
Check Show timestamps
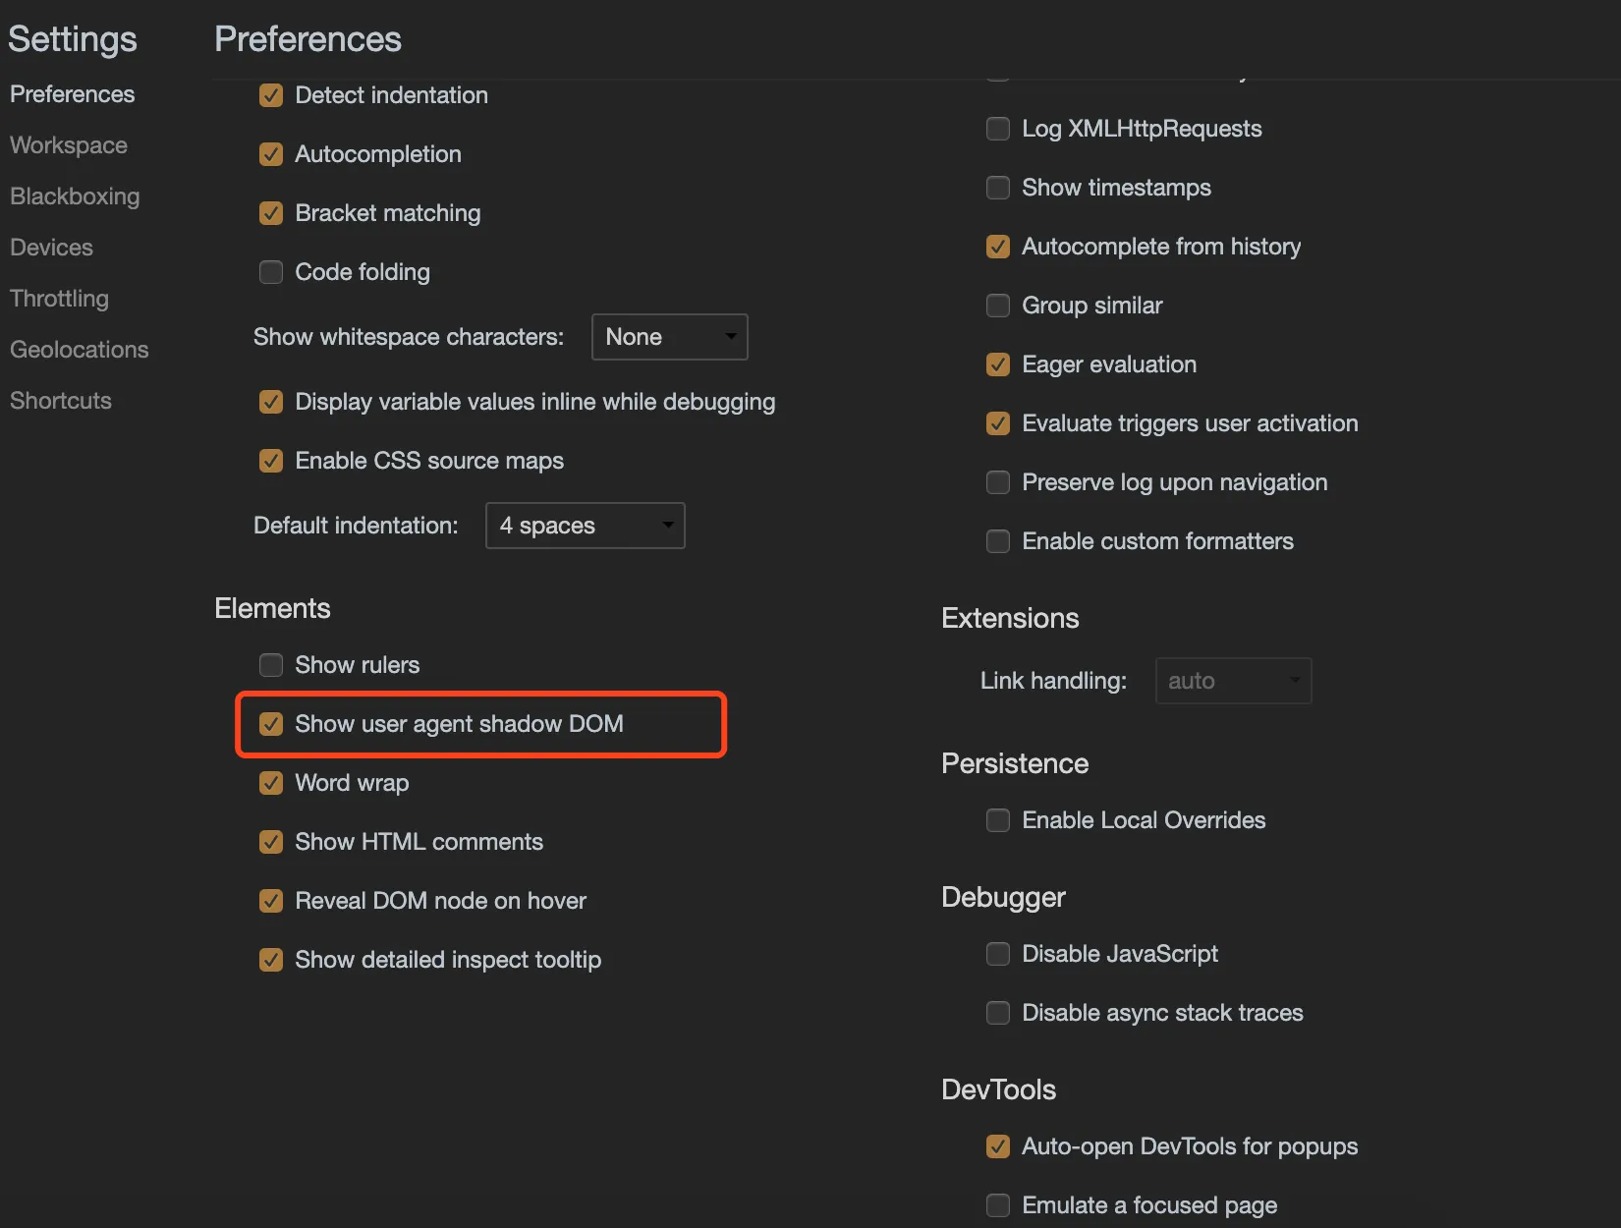[x=997, y=188]
